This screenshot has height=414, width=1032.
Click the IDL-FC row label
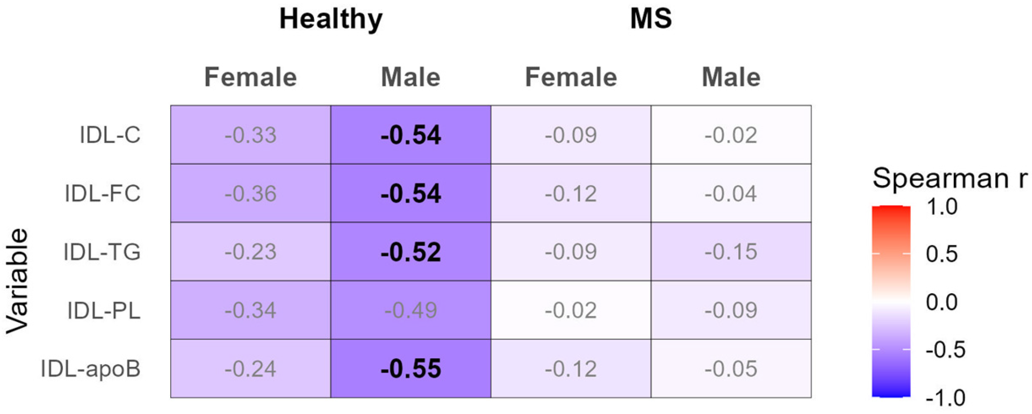coord(102,194)
